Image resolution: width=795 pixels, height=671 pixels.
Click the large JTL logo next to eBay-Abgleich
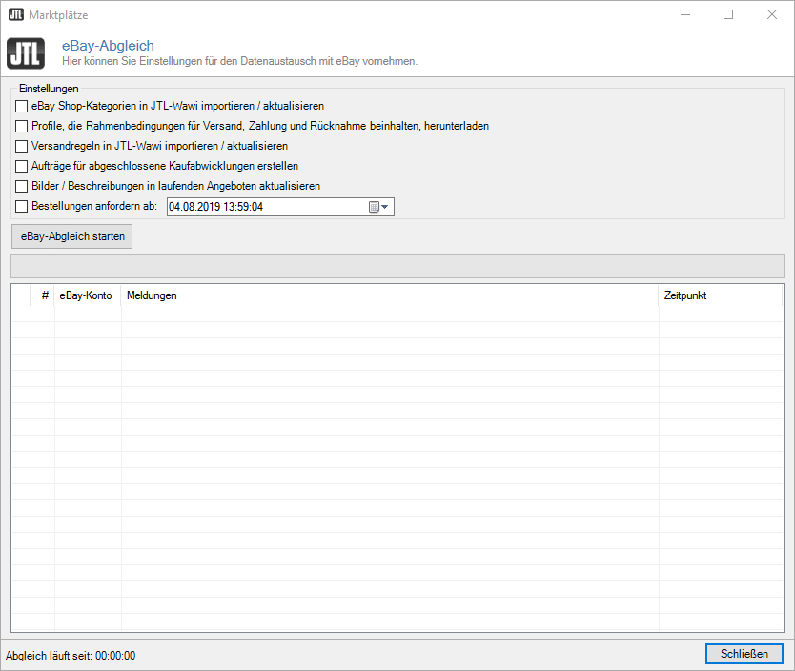pos(26,53)
